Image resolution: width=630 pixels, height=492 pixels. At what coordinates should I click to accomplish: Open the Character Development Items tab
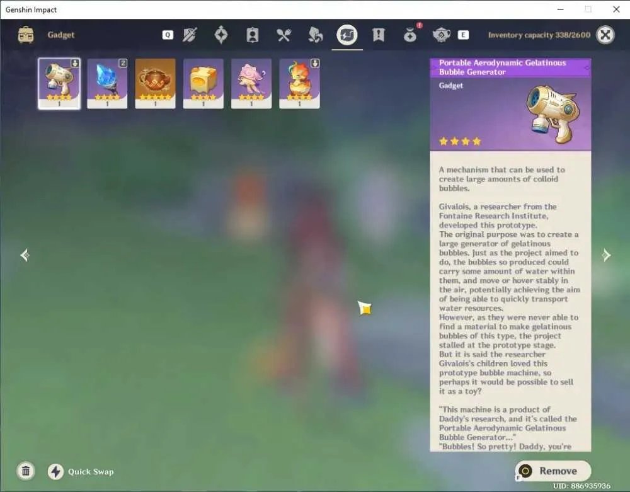click(x=253, y=35)
